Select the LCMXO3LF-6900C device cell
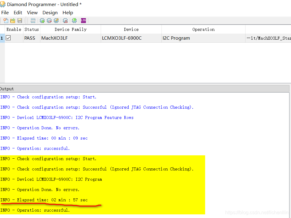This screenshot has width=291, height=218. pyautogui.click(x=131, y=38)
